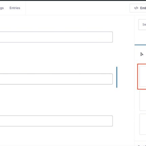Switch to the partially visible Settings tab
This screenshot has height=146, width=146.
coord(2,8)
